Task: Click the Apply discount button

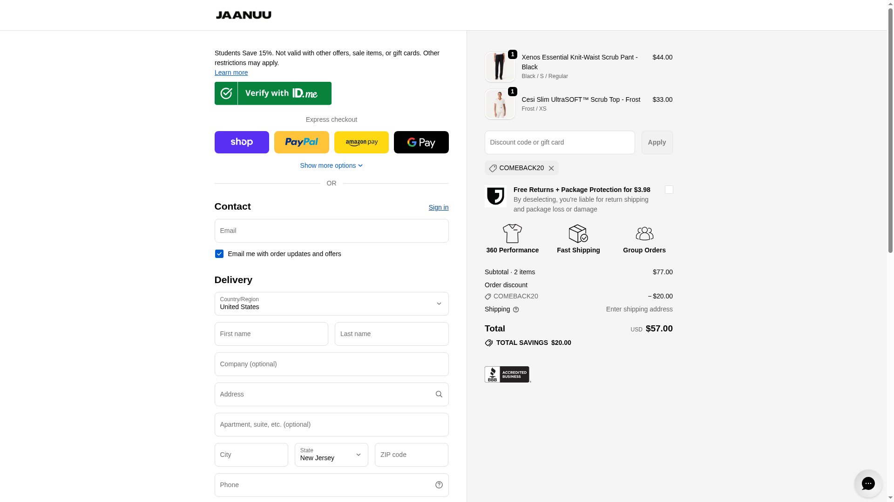Action: point(657,142)
